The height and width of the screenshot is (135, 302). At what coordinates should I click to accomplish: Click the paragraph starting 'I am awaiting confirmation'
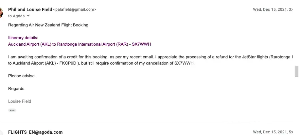point(131,57)
